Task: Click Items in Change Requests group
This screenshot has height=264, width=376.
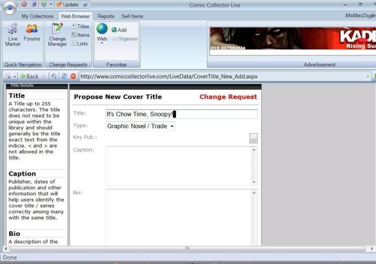Action: pos(80,35)
